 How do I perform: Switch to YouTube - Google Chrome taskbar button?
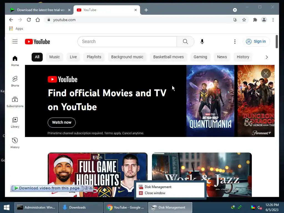(x=126, y=207)
